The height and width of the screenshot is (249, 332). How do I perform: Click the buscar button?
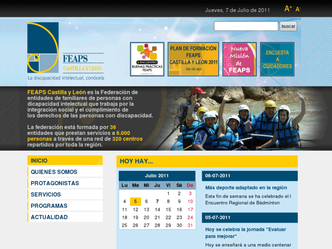click(x=288, y=26)
